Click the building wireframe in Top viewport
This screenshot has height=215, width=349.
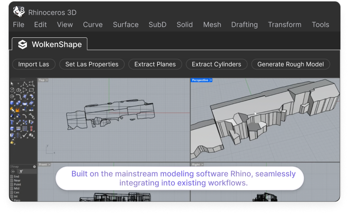(x=111, y=114)
